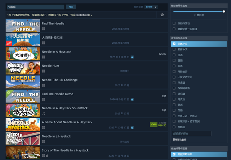Collapse 依语言缩小范围 panel header
The height and width of the screenshot is (160, 231).
click(x=199, y=38)
